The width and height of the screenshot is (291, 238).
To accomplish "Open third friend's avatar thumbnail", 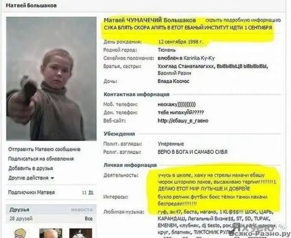I will tap(80, 233).
